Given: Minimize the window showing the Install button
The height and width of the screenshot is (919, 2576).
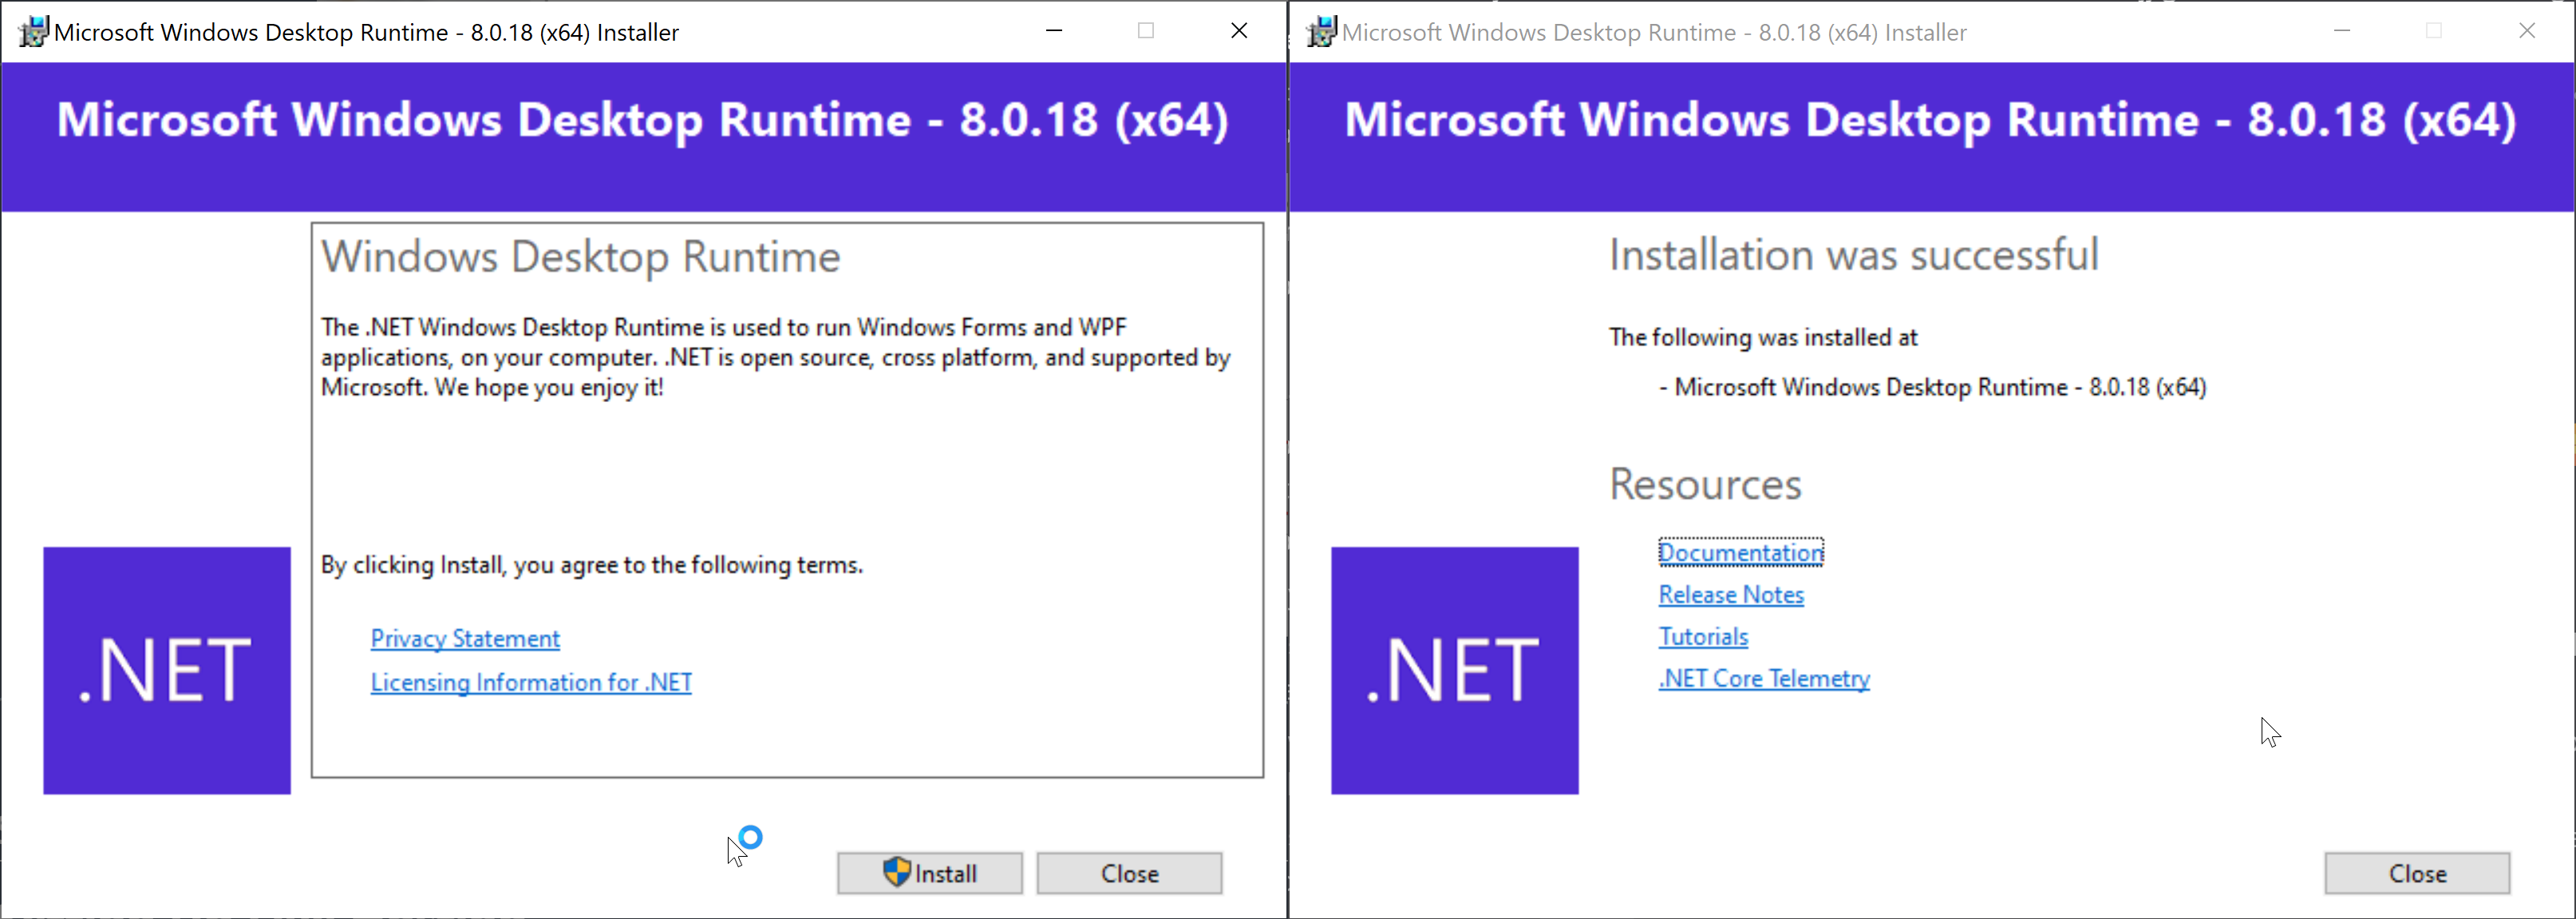Looking at the screenshot, I should [1054, 31].
